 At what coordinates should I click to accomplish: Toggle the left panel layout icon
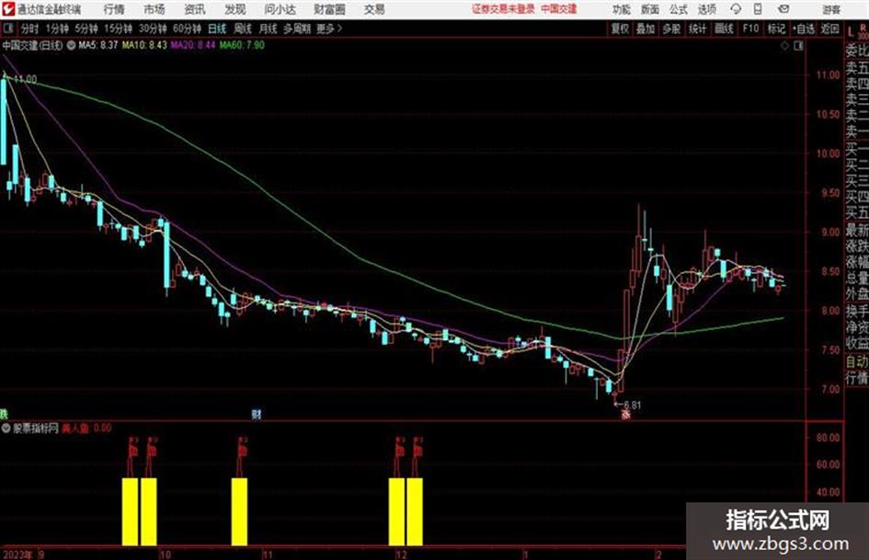coord(7,28)
